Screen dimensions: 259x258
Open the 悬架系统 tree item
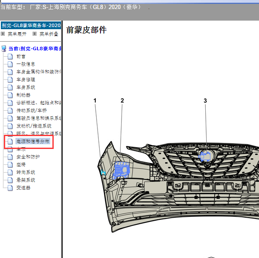(x=26, y=180)
